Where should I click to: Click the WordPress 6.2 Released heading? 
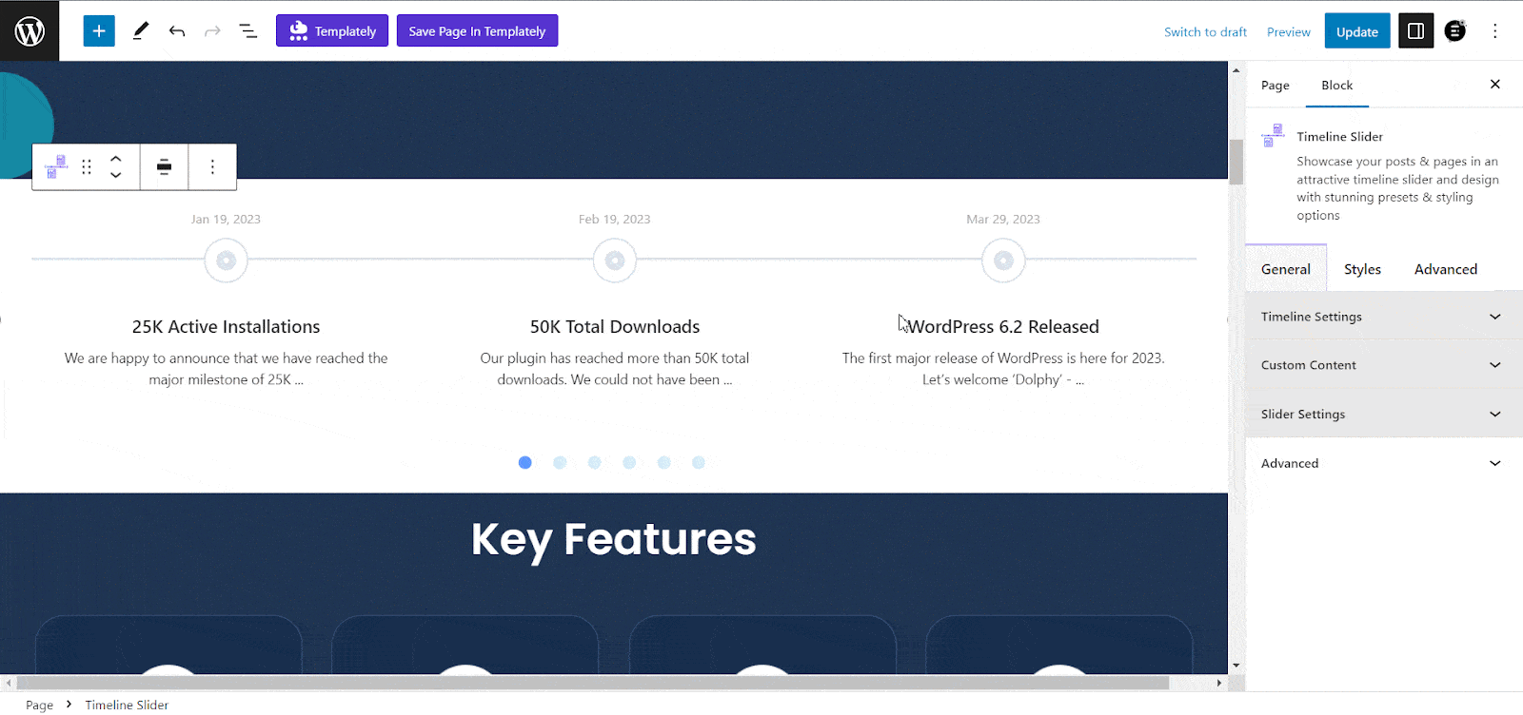coord(1003,326)
